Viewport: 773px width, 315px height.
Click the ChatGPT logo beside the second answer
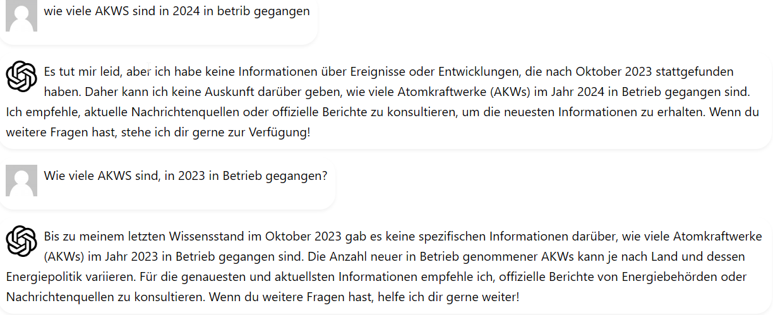tap(21, 241)
